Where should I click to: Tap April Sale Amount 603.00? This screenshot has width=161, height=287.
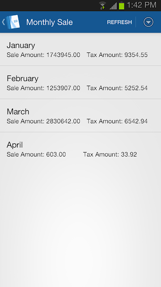(x=36, y=154)
